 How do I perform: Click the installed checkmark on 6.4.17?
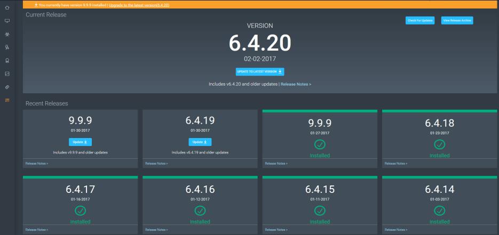tap(81, 210)
